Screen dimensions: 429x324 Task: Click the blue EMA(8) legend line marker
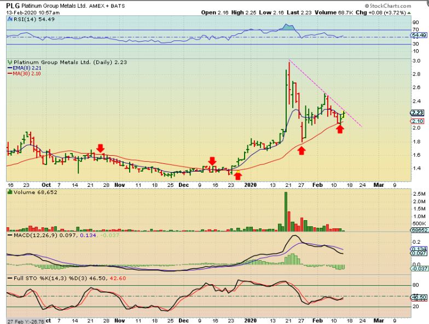click(x=10, y=68)
